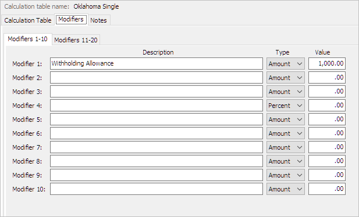
Task: Open the Notes tab
Action: tap(99, 20)
